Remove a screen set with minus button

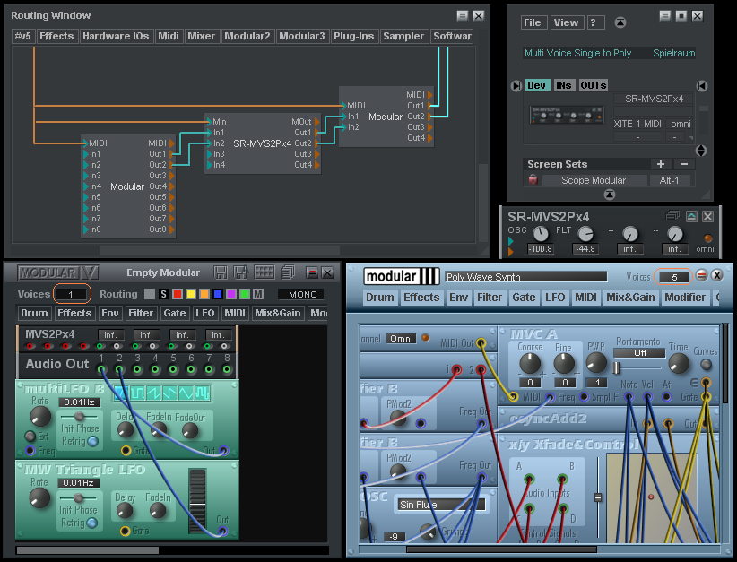[683, 164]
